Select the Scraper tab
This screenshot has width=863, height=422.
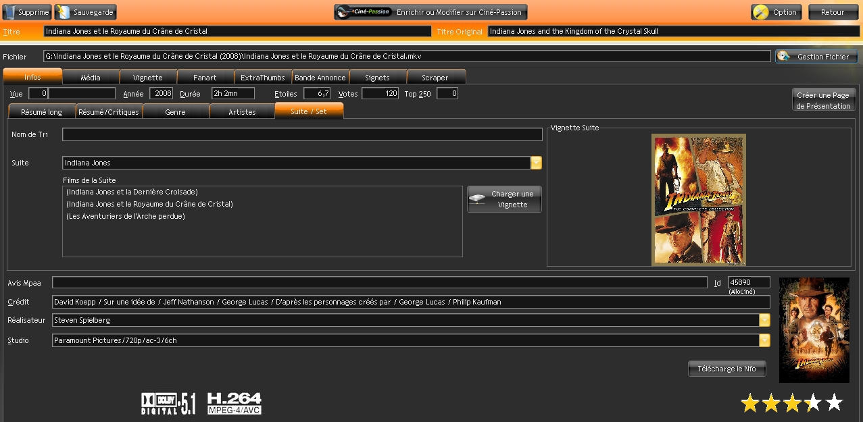(x=435, y=77)
